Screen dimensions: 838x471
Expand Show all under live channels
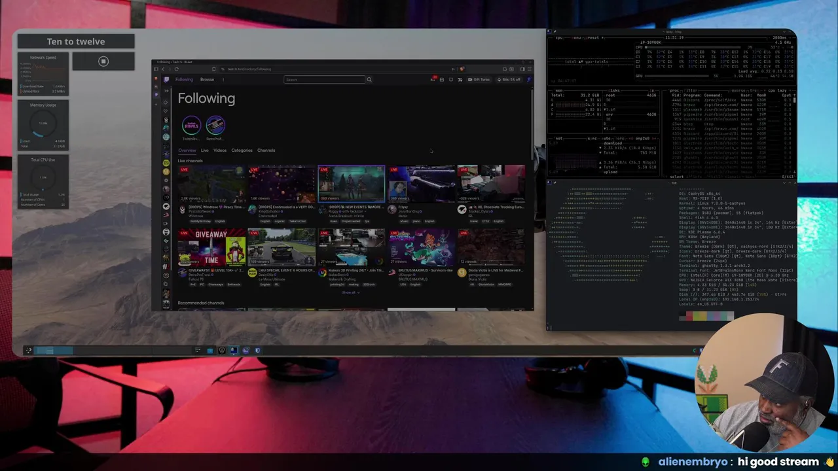pos(350,292)
